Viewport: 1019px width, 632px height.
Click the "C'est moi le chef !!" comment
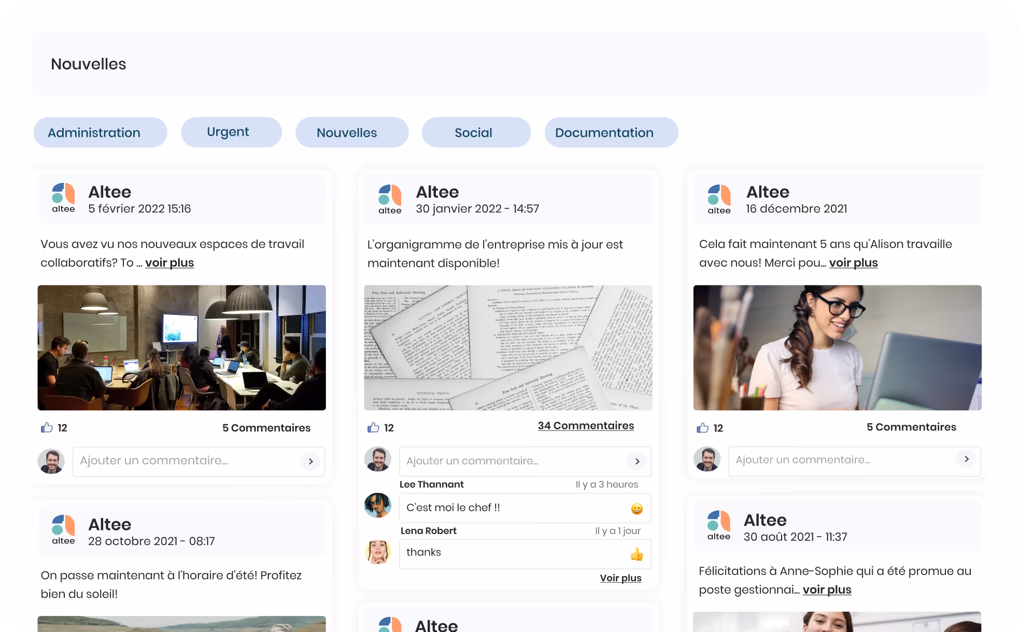[525, 508]
